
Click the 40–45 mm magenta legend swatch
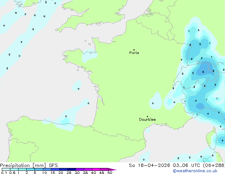coord(96,169)
